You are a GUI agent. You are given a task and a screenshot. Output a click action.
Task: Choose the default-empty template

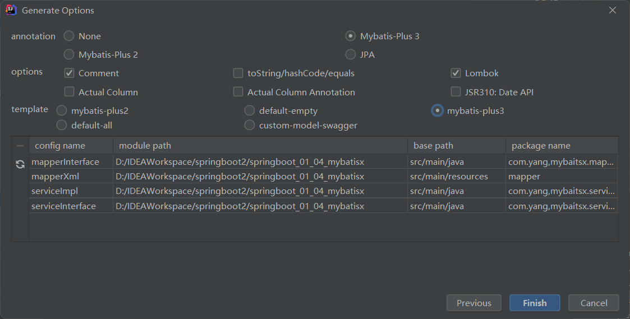(x=250, y=110)
